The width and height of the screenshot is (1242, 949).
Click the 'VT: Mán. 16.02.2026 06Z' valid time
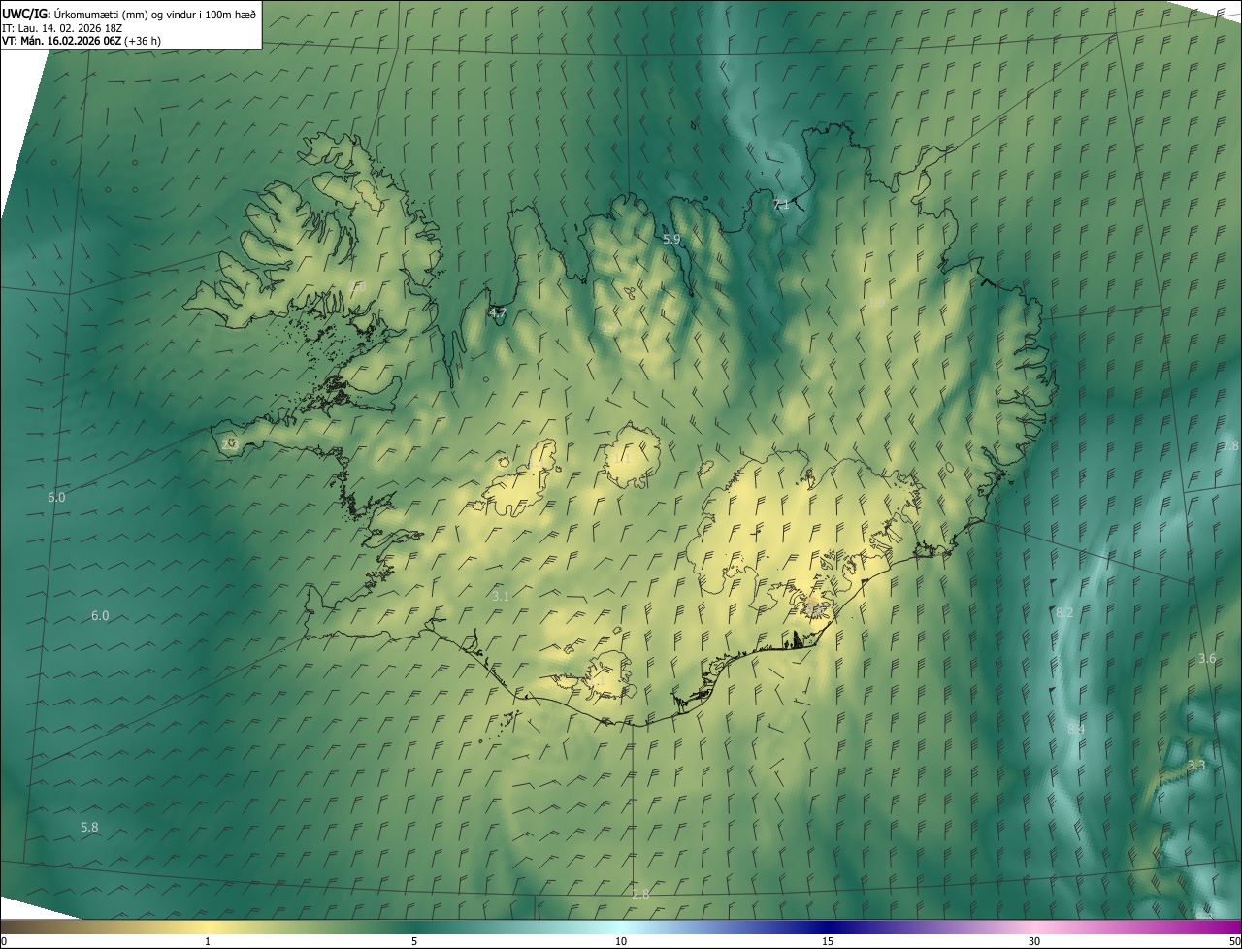point(61,41)
